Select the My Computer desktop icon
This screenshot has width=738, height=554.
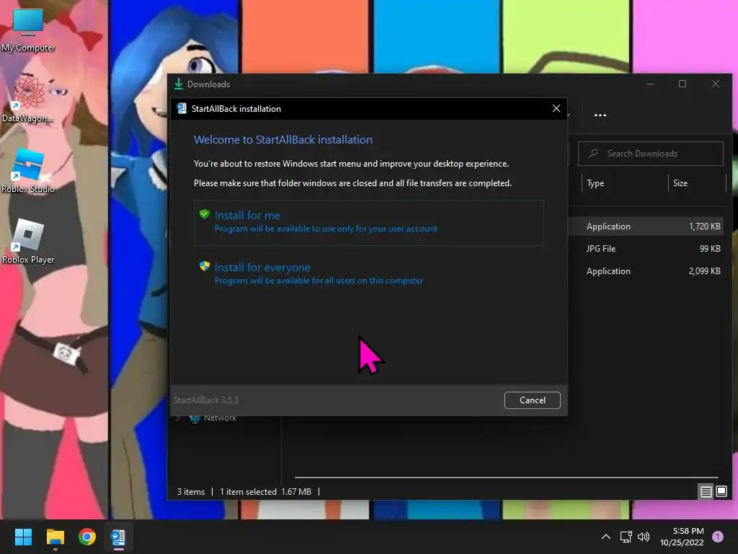[x=28, y=30]
